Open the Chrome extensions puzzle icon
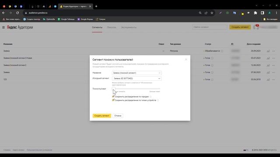 (x=255, y=13)
